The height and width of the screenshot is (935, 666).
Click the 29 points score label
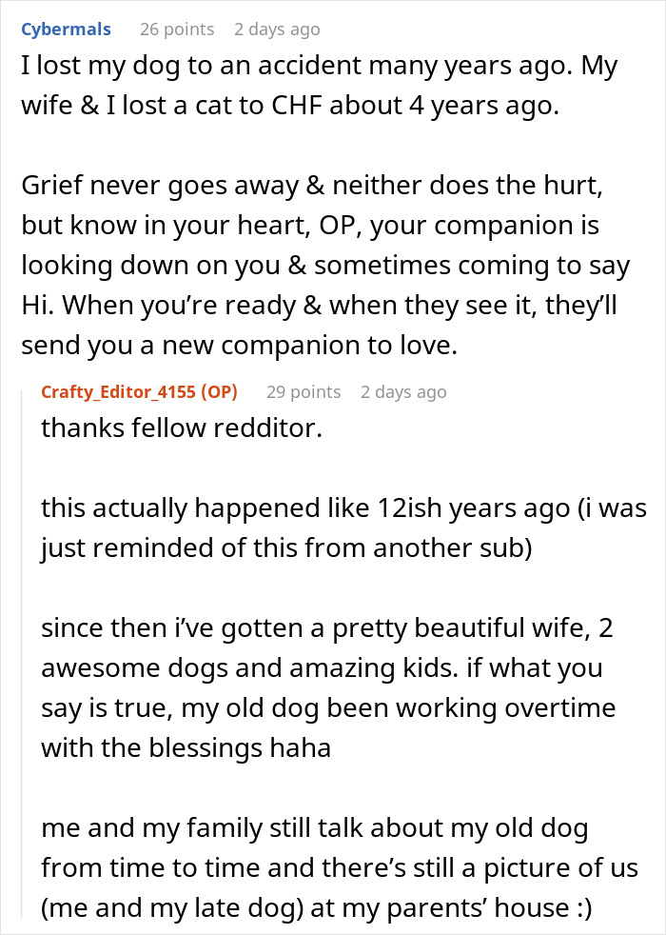(x=304, y=391)
